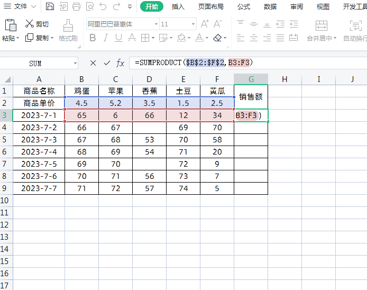Toggle Italic formatting
The height and width of the screenshot is (290, 367).
(x=106, y=38)
